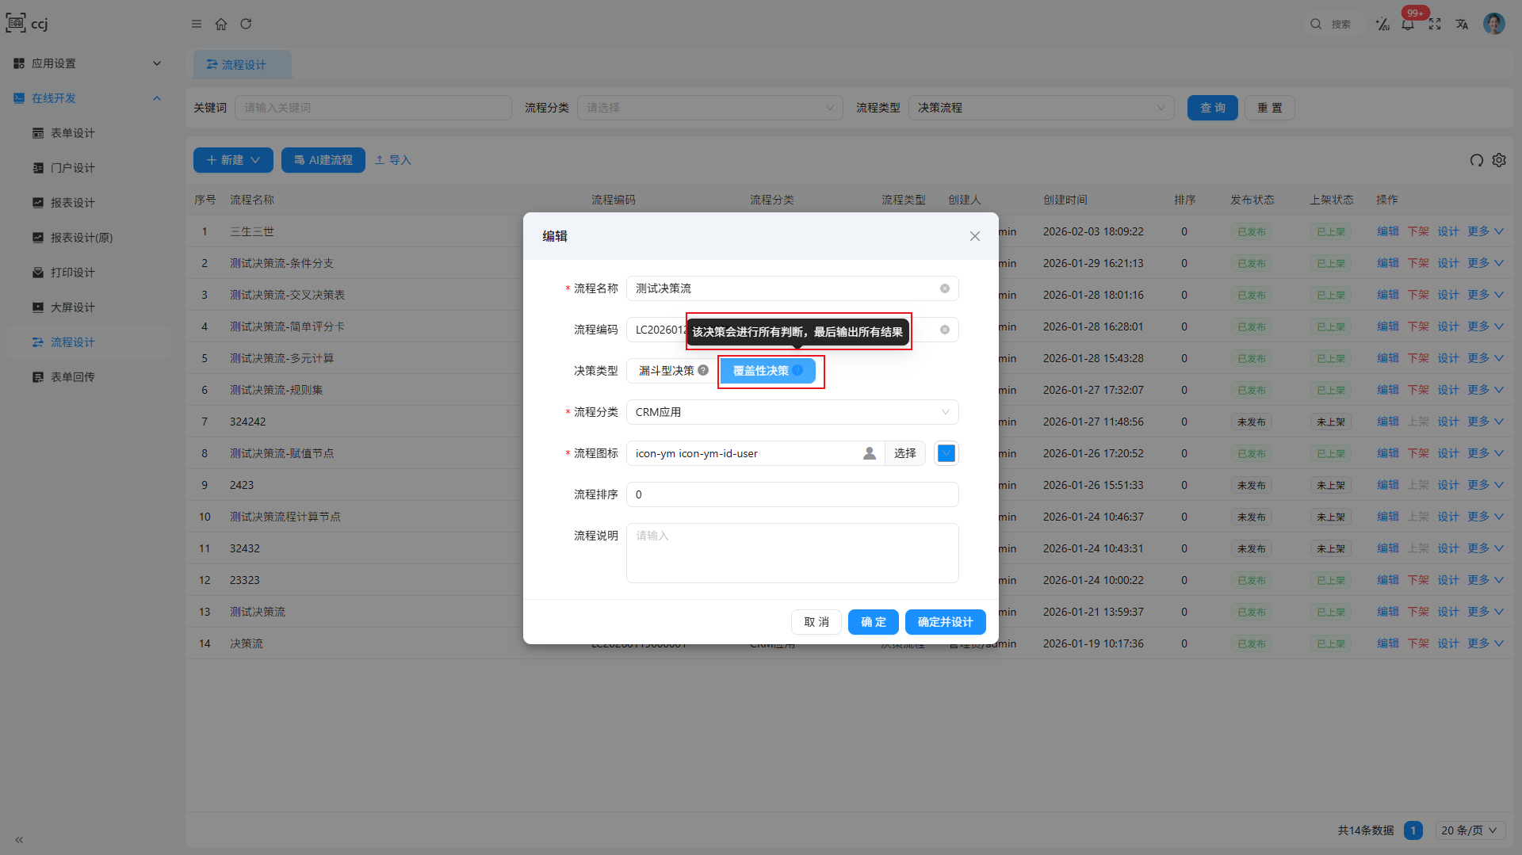The image size is (1522, 855).
Task: Expand the 应用设置 sidebar menu
Action: pos(87,63)
